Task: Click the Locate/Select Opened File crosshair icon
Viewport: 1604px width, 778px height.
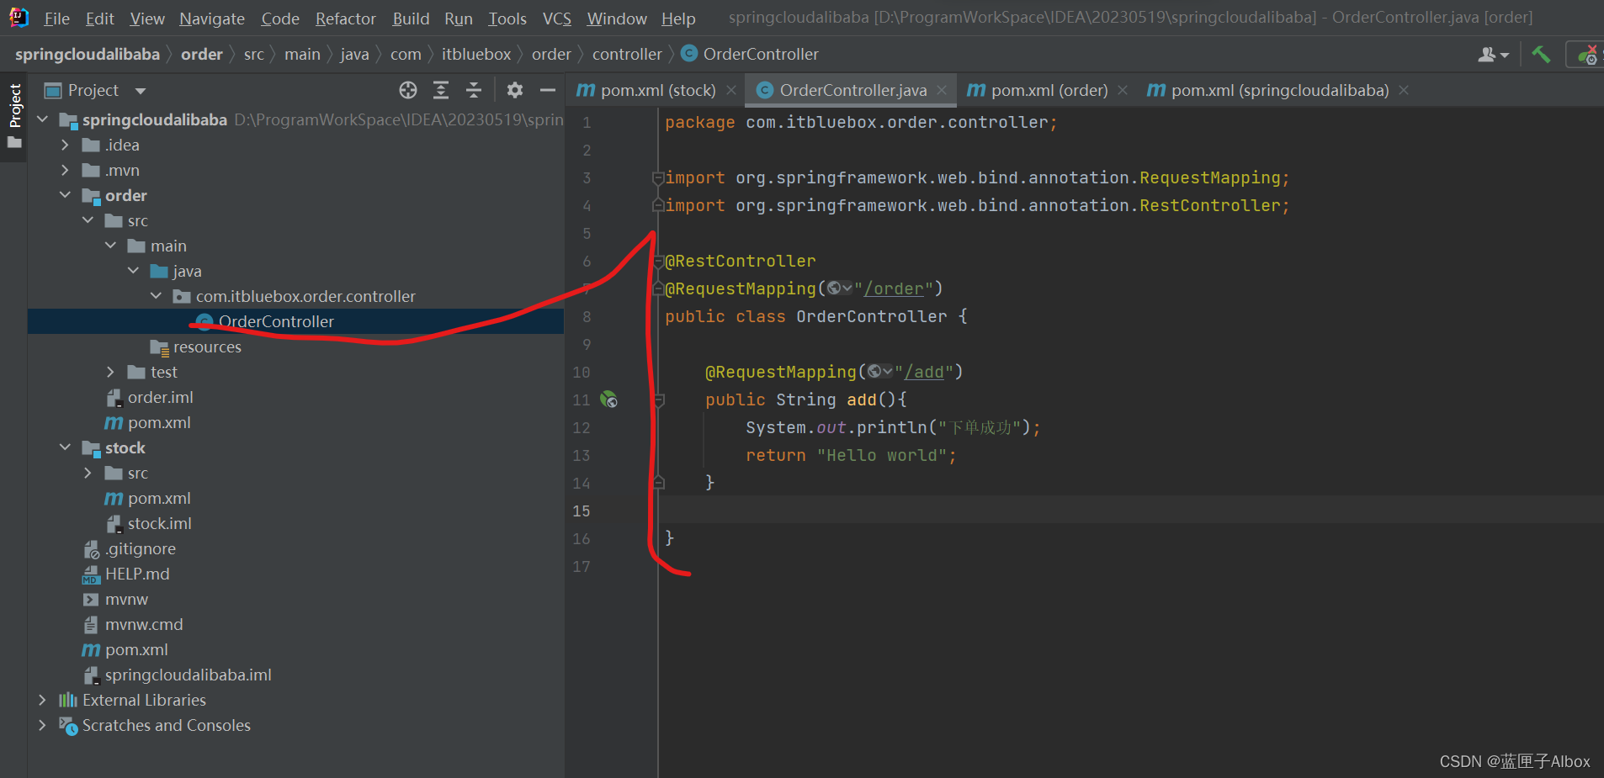Action: pyautogui.click(x=408, y=90)
